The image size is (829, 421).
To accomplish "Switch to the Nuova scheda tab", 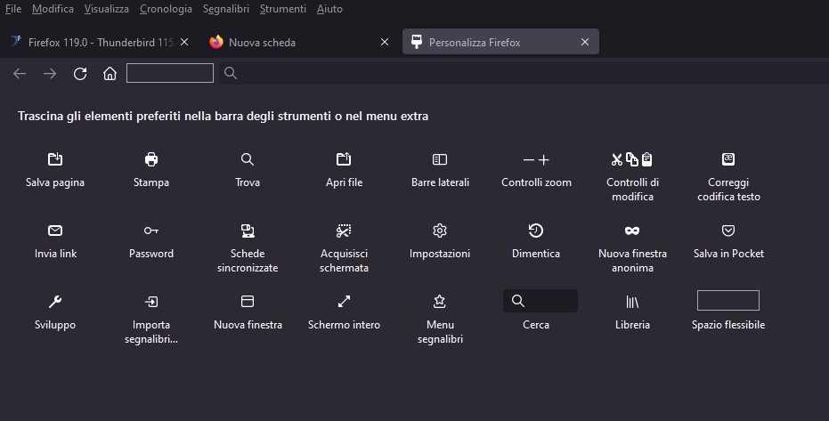I will click(x=299, y=42).
